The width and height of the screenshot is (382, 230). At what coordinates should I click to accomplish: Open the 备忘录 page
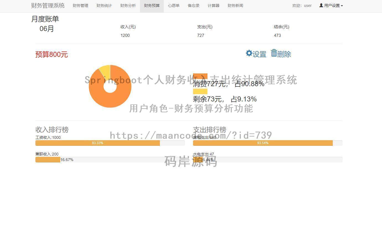click(194, 6)
